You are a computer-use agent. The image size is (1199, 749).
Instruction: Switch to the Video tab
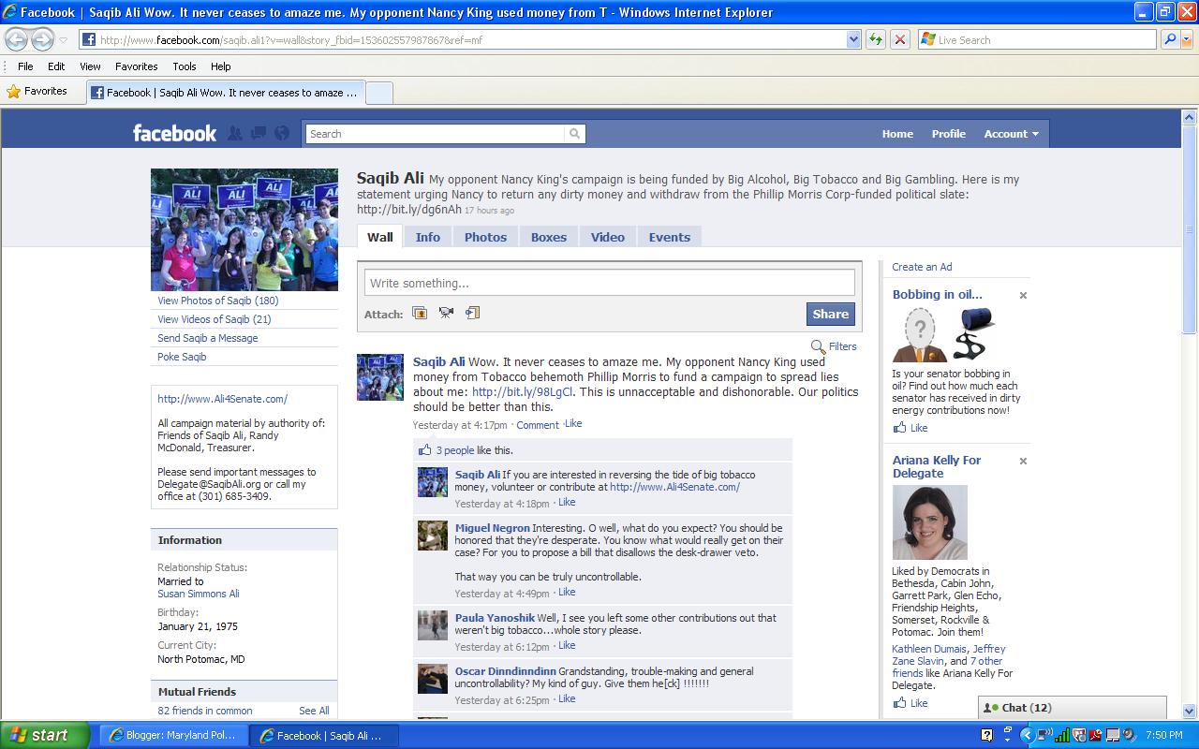(x=608, y=237)
